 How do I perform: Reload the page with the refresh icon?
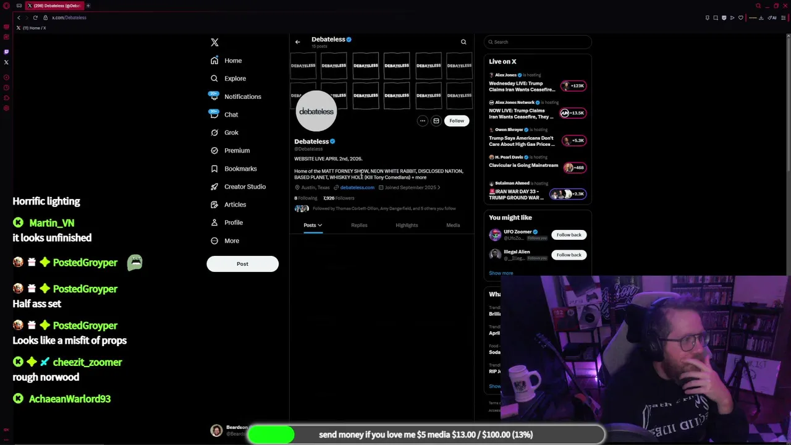tap(35, 17)
